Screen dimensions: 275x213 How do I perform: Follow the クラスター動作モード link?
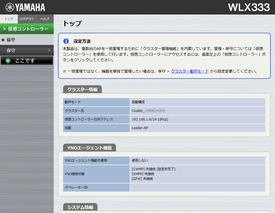[190, 71]
